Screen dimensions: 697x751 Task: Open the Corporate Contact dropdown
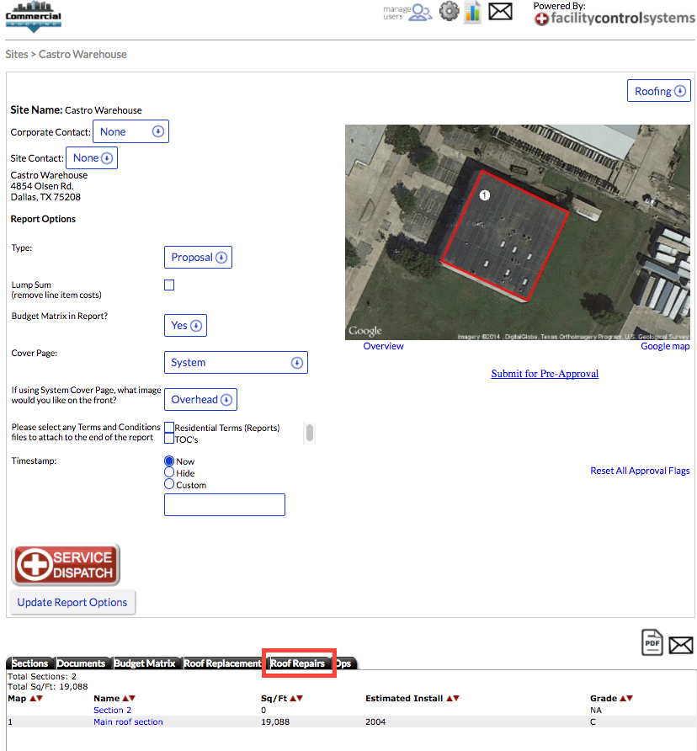[130, 131]
